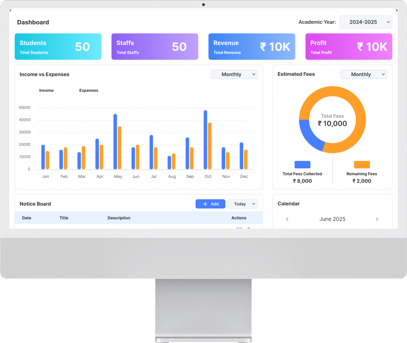
Task: Toggle the Expenses legend in chart
Action: 89,90
